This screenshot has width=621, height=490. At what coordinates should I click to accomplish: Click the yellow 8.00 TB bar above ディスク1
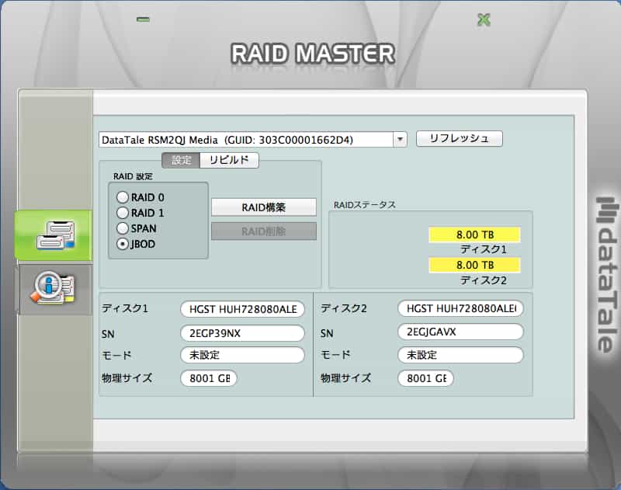(474, 235)
